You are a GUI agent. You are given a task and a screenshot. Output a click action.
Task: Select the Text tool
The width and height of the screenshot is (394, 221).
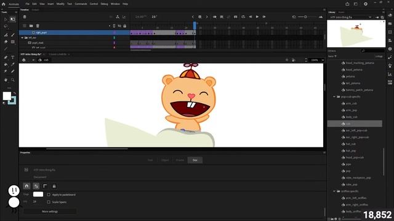coord(12,57)
